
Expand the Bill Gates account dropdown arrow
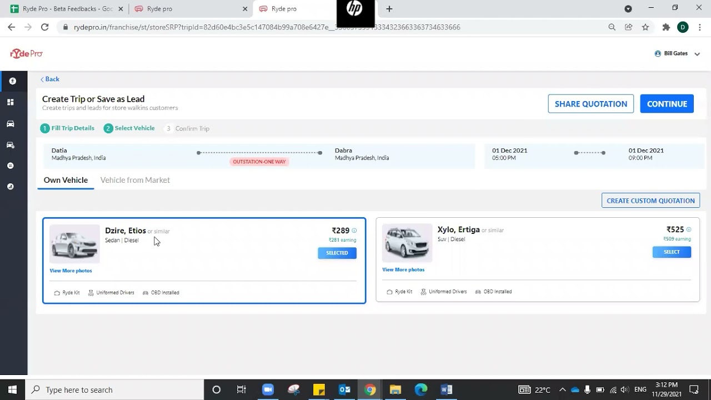coord(697,54)
